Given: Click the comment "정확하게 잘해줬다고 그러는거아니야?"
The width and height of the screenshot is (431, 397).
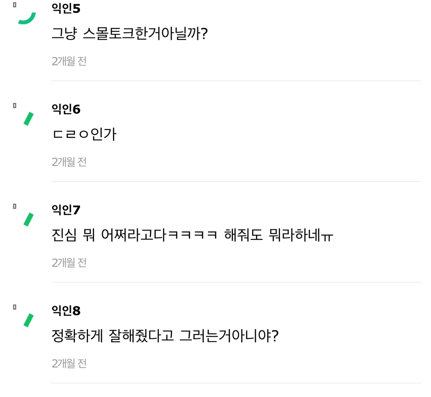Looking at the screenshot, I should [x=165, y=336].
